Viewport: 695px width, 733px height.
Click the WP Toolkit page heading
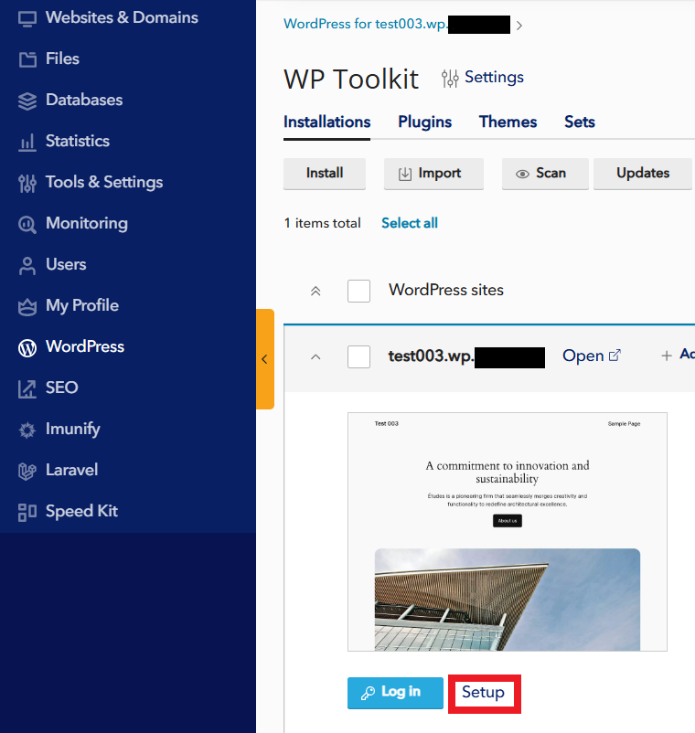351,79
